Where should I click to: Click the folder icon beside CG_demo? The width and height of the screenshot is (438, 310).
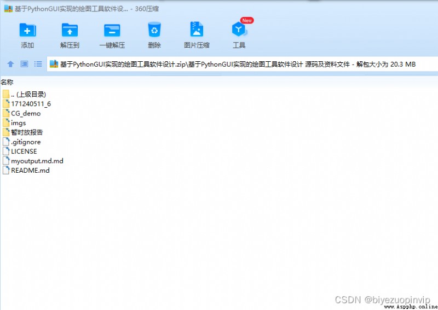(6, 113)
